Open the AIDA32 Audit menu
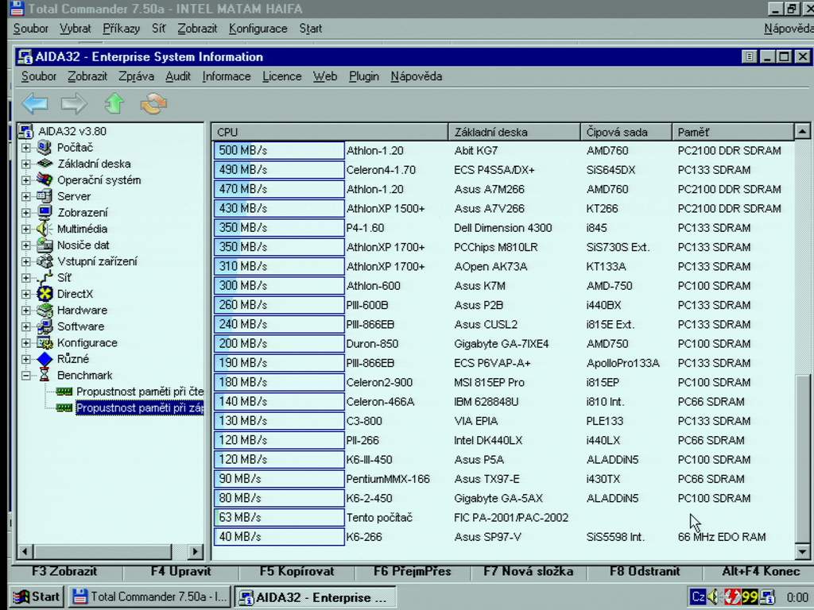Screen dimensions: 814x610 [x=178, y=76]
